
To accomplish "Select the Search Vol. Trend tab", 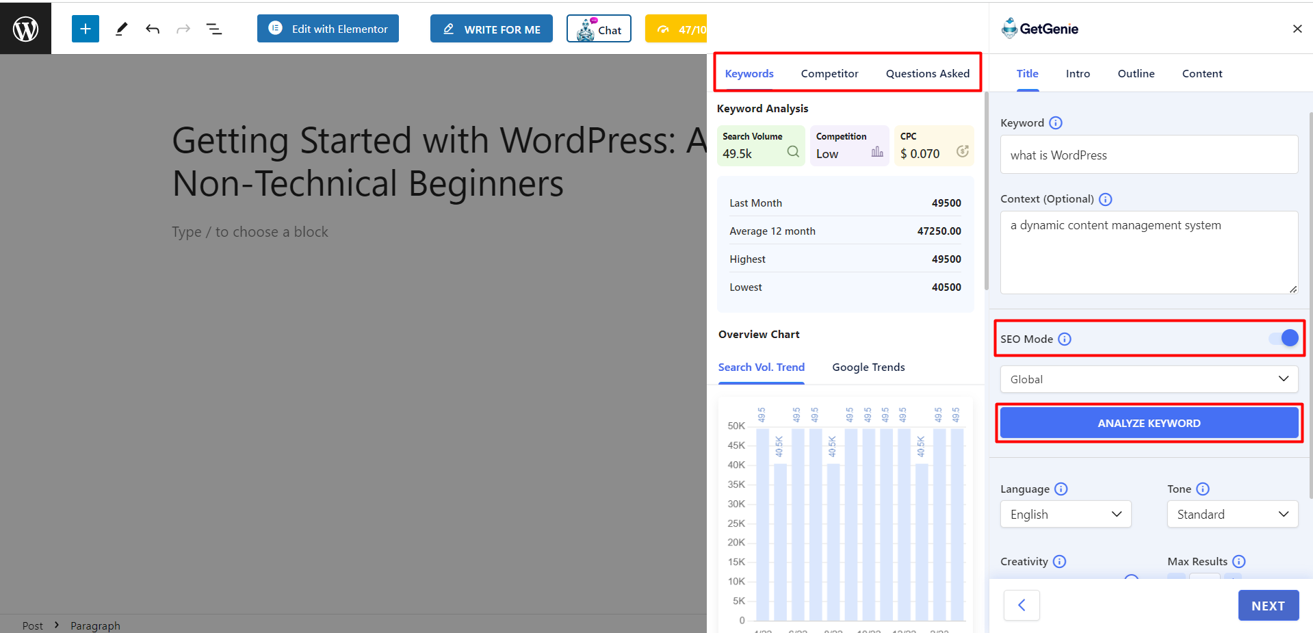I will (761, 367).
